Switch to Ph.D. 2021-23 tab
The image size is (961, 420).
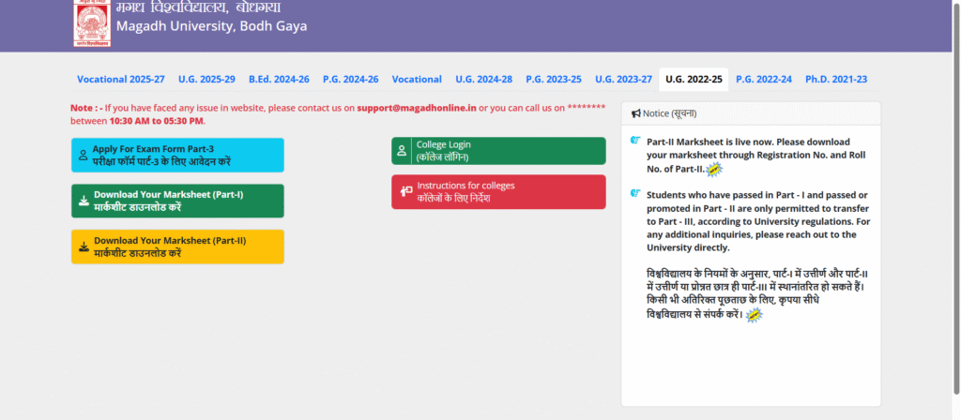pyautogui.click(x=836, y=79)
